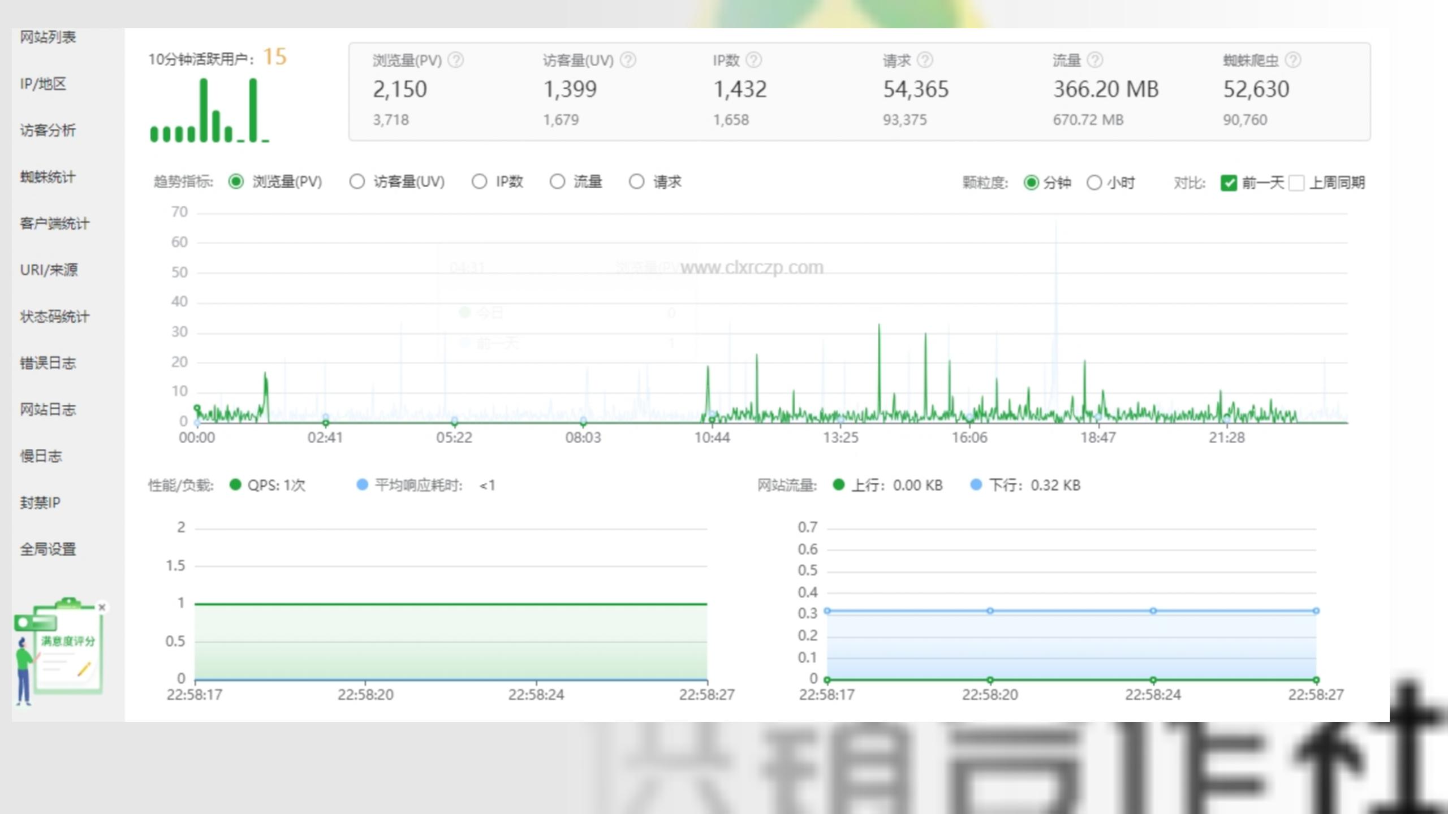
Task: Open URI/来源 sidebar entry
Action: [49, 270]
